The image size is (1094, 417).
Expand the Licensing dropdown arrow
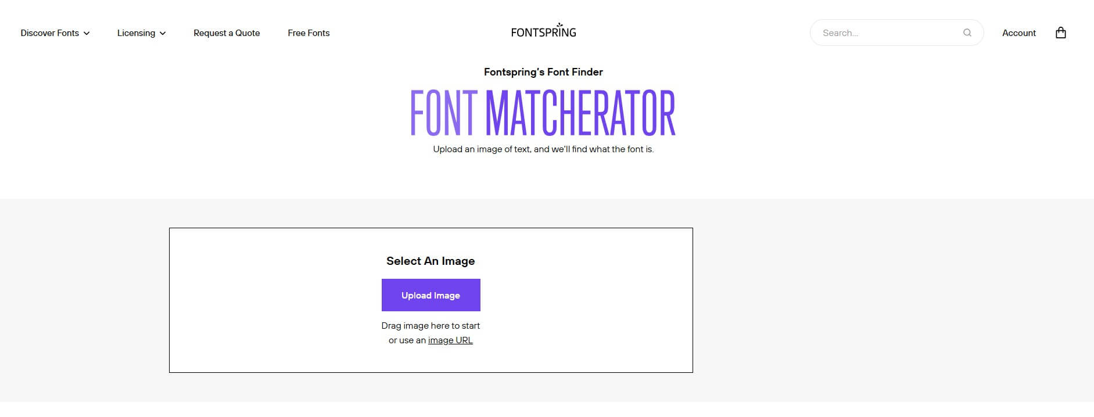pyautogui.click(x=163, y=33)
